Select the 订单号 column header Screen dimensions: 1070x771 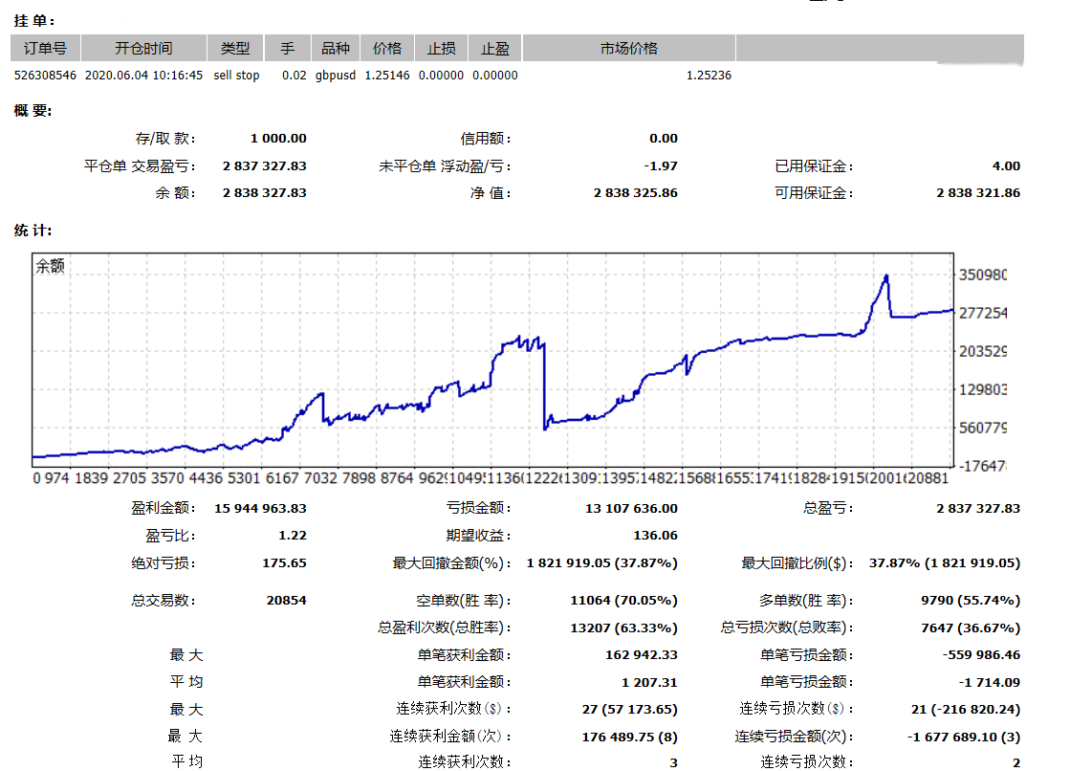coord(44,48)
